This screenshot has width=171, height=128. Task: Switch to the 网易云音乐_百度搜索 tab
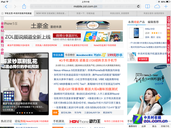pyautogui.click(x=120, y=13)
